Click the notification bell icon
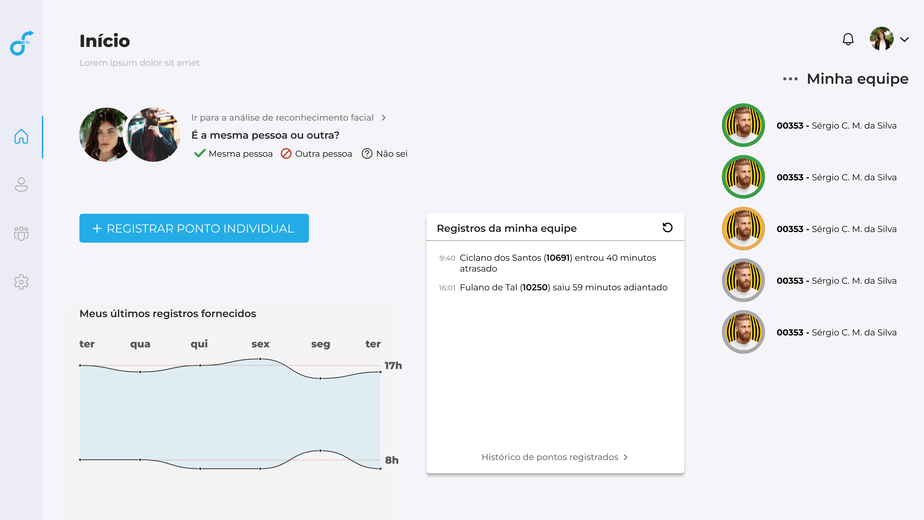Viewport: 924px width, 520px height. (x=848, y=39)
